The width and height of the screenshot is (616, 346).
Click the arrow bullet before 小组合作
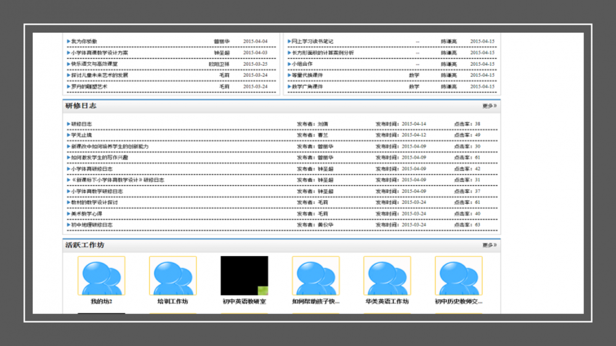tap(289, 64)
